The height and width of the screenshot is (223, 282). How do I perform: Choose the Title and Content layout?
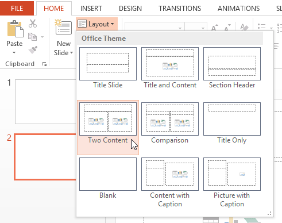pos(170,68)
